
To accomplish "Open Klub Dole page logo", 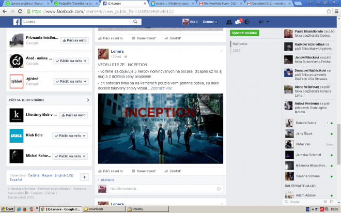I will tap(17, 136).
